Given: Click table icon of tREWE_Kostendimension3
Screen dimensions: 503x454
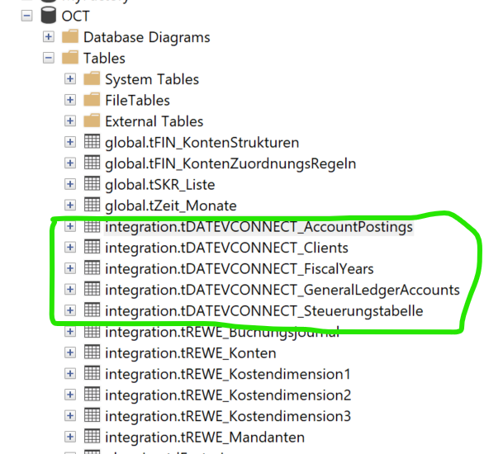Looking at the screenshot, I should (92, 415).
